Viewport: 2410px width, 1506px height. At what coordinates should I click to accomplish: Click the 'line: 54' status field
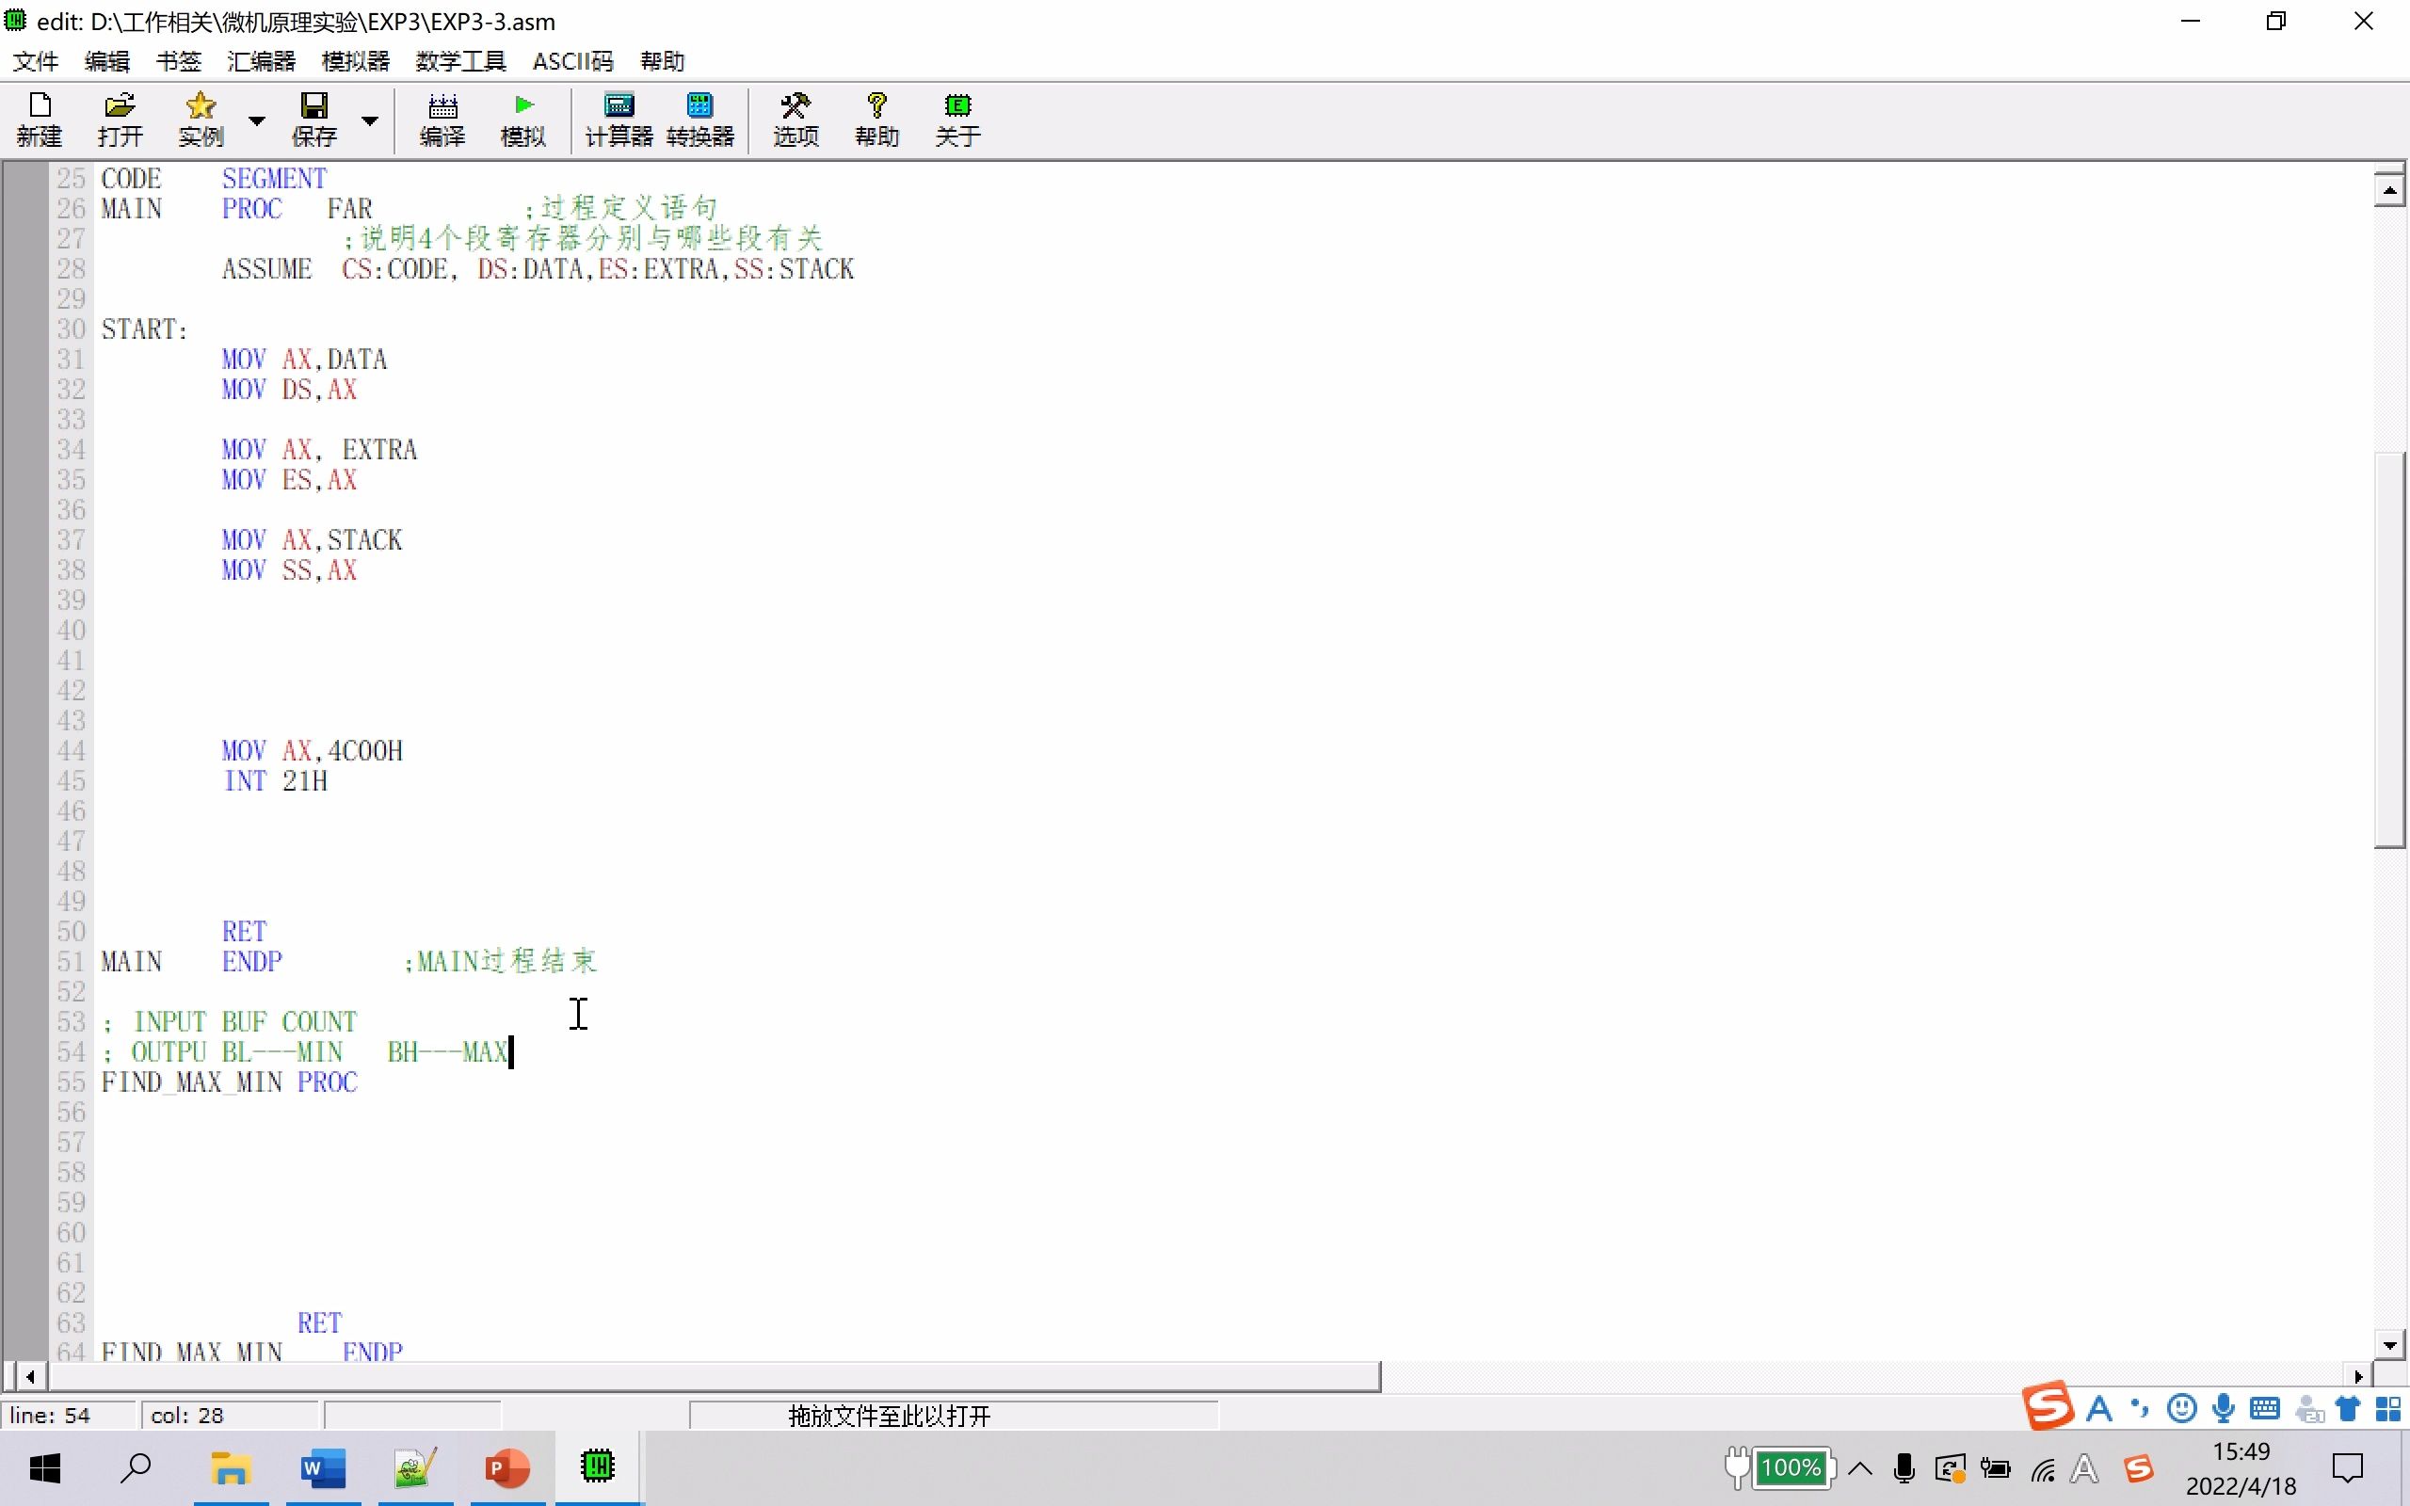tap(69, 1416)
